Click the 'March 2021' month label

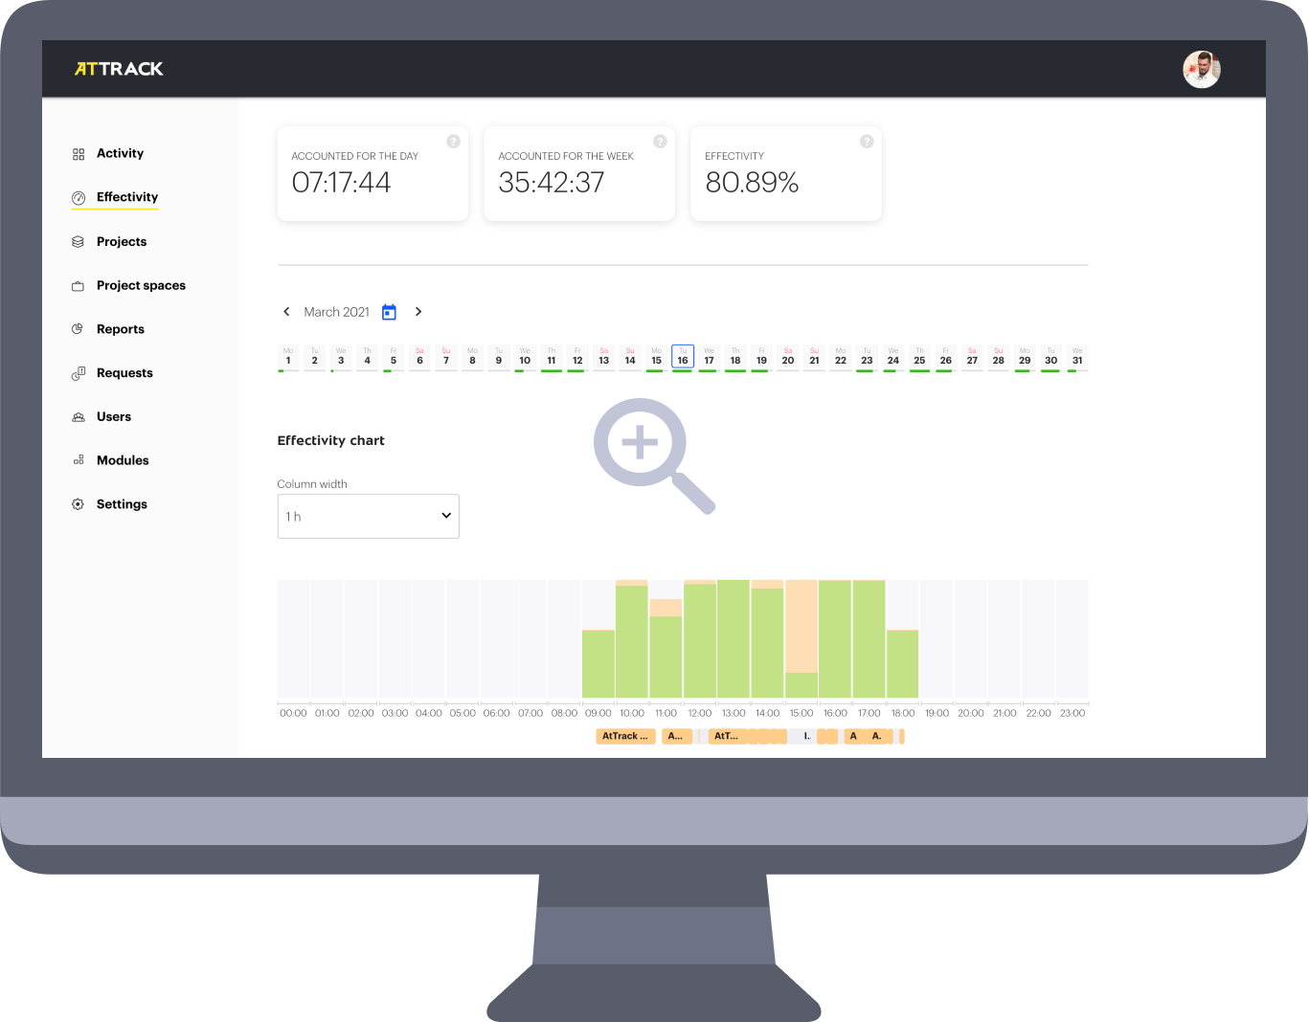tap(337, 312)
